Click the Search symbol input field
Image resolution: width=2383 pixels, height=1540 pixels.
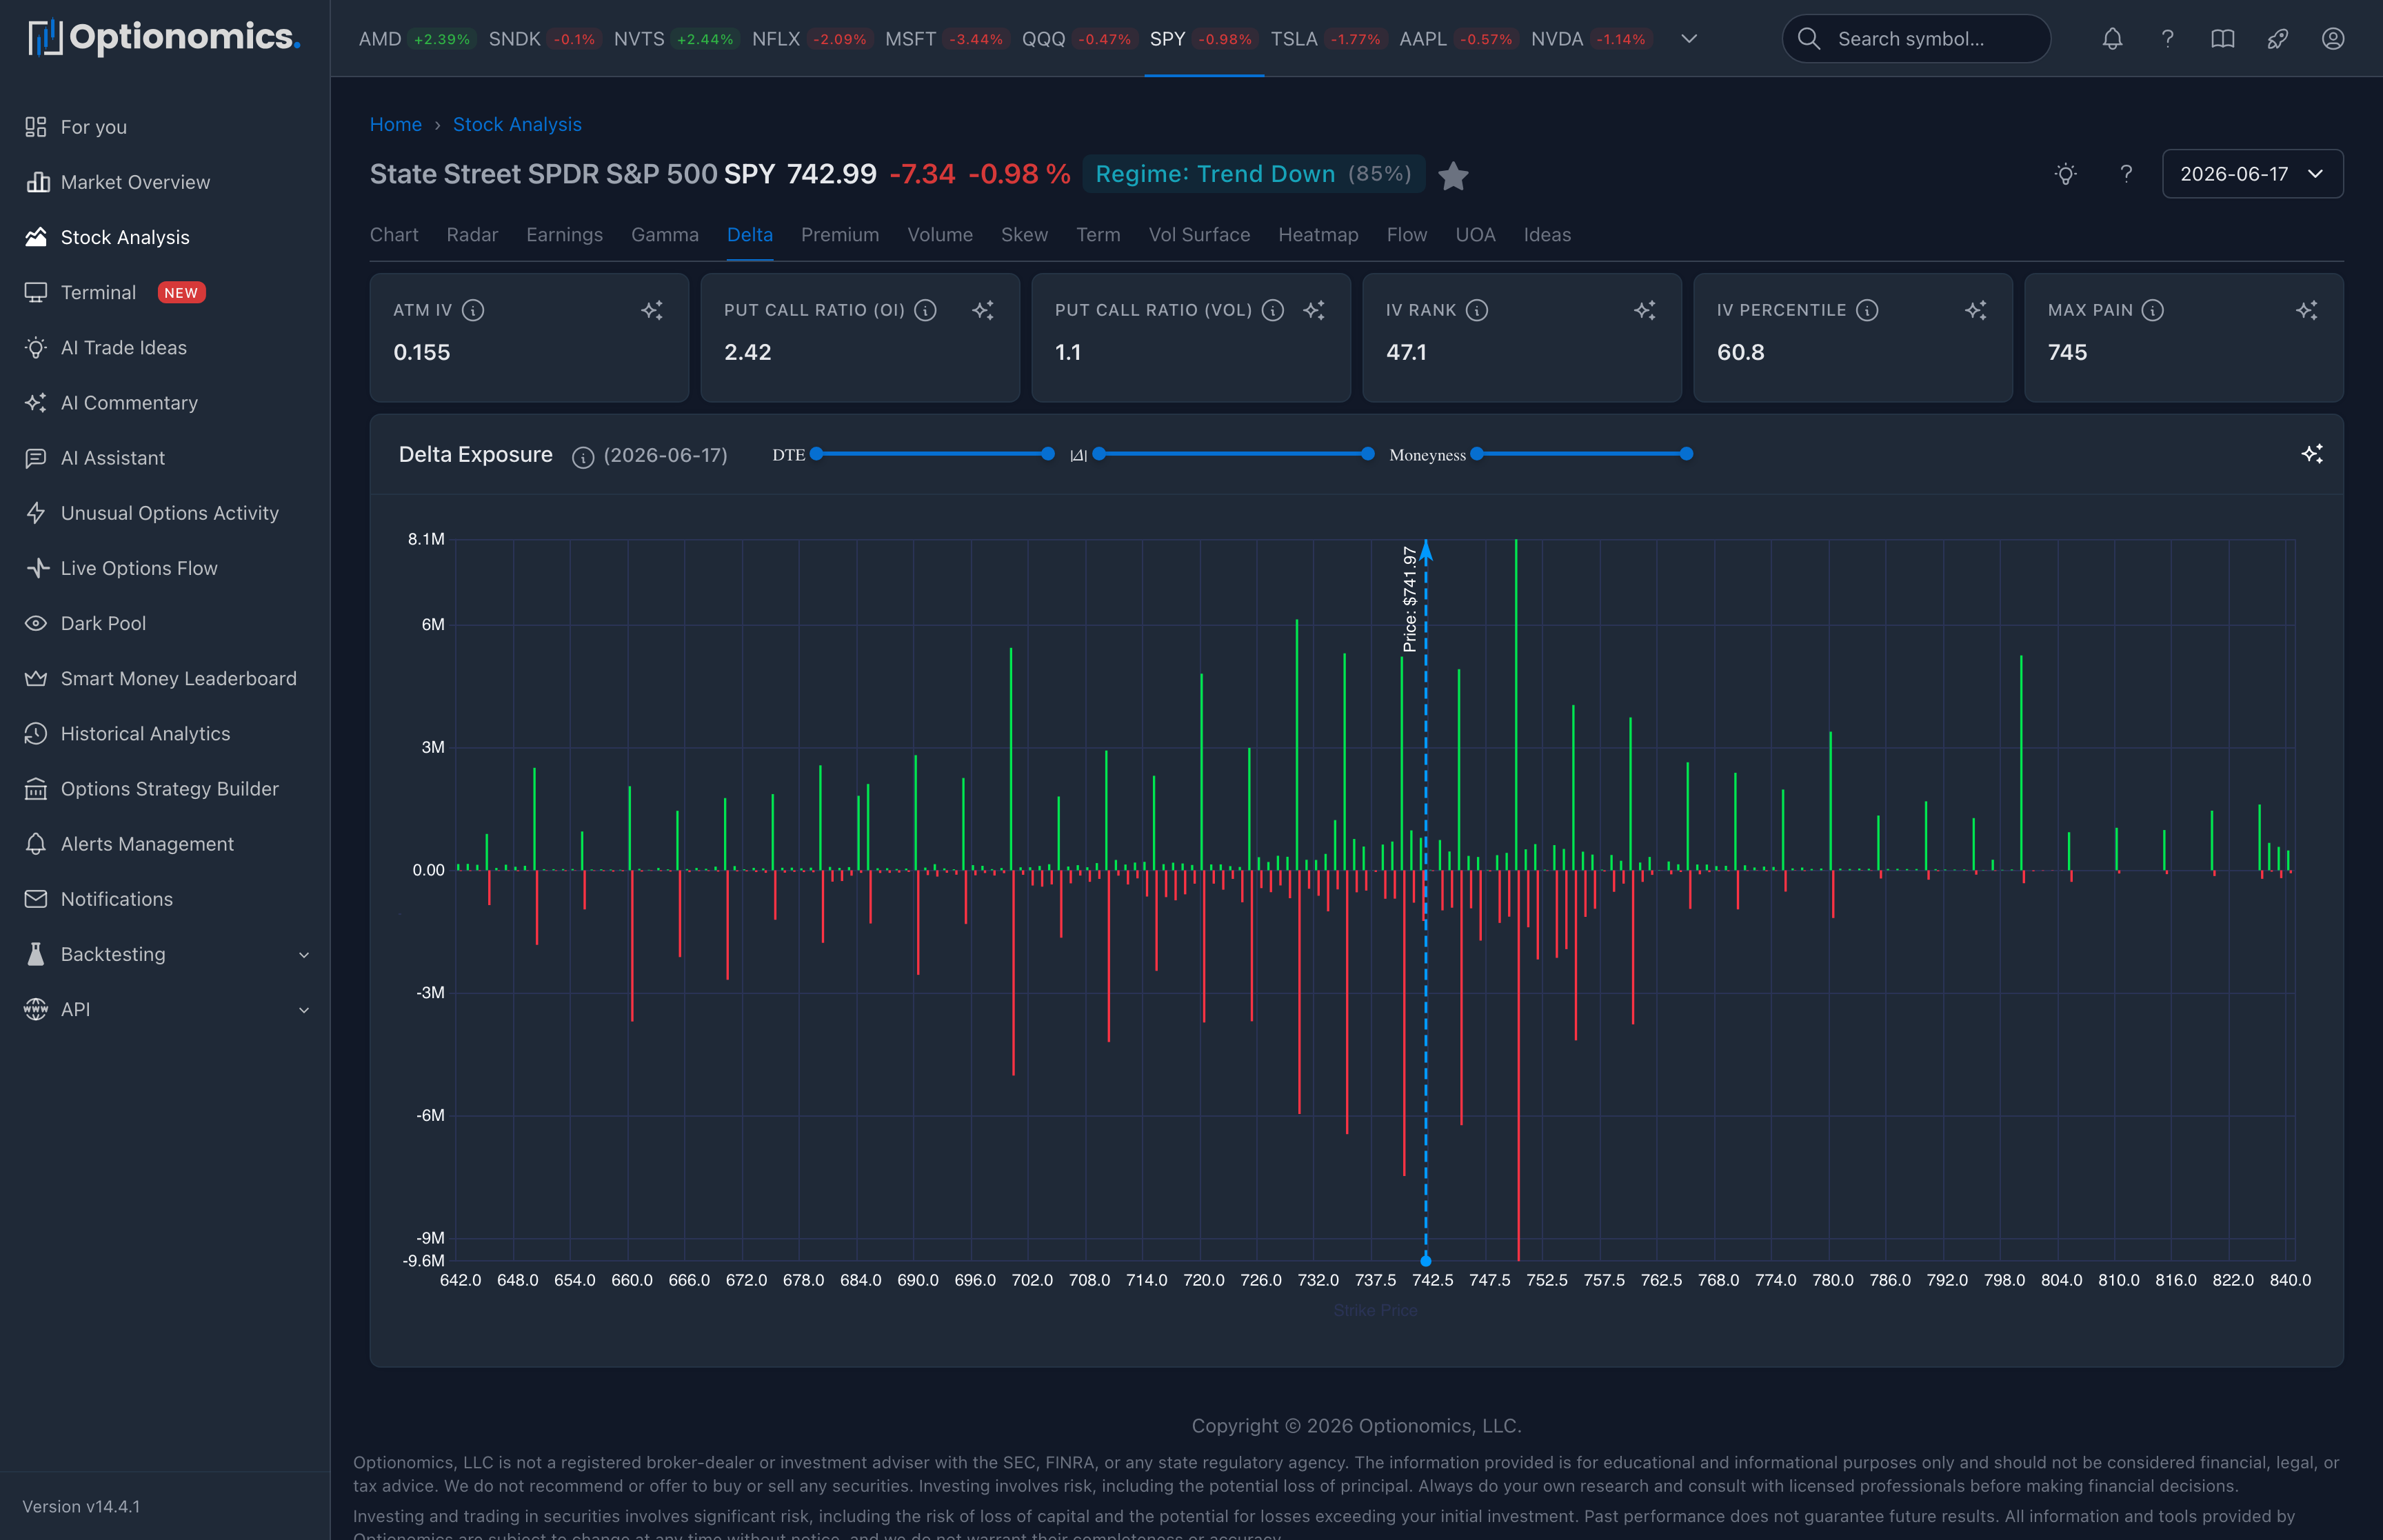(1916, 39)
